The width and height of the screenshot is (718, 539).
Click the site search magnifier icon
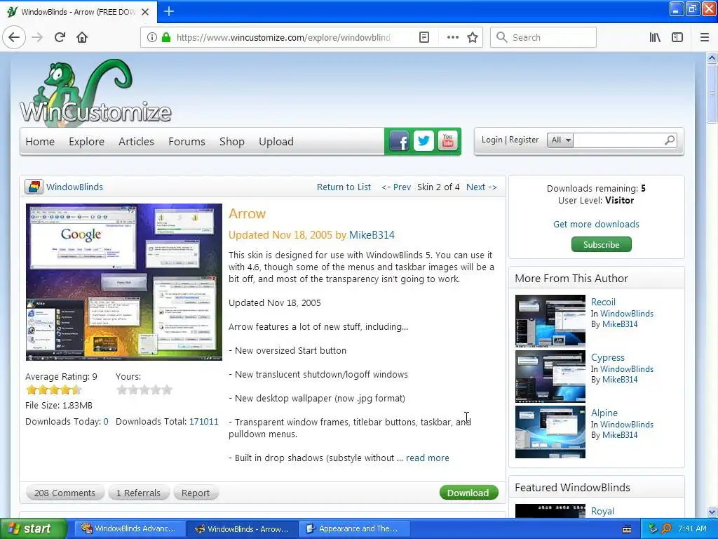pyautogui.click(x=670, y=140)
